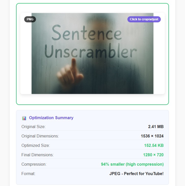Click the Original Dimensions label

40,136
